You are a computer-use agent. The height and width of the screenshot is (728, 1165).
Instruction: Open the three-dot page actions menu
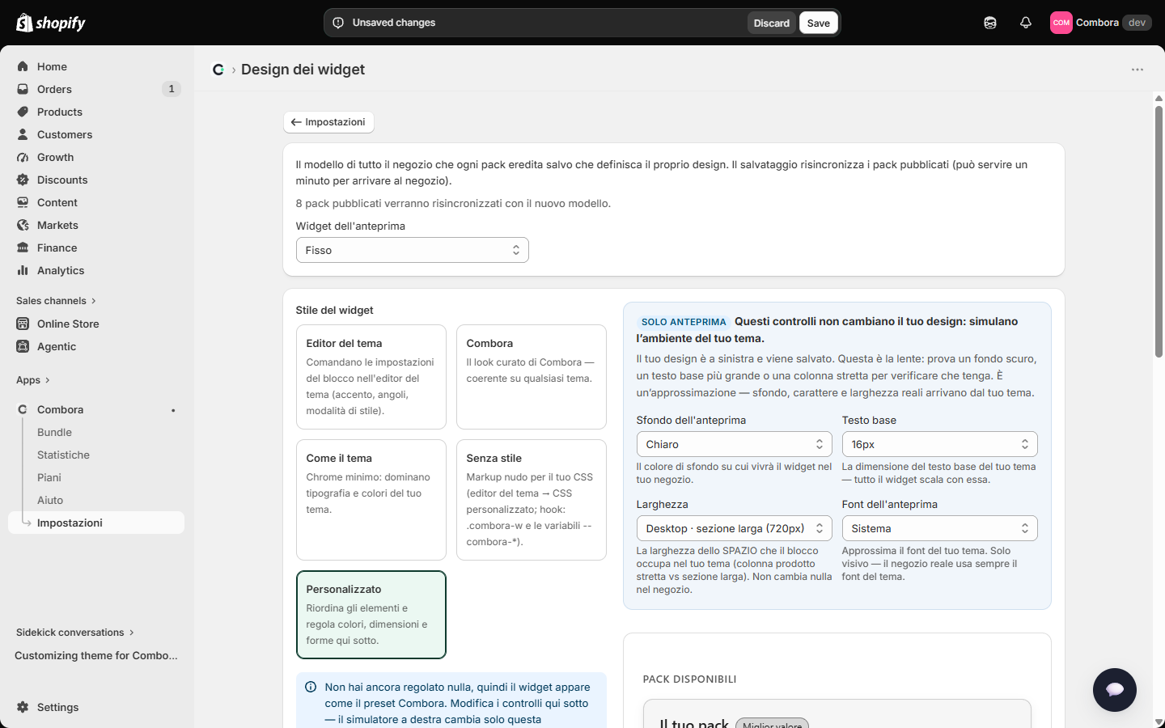[x=1137, y=70]
